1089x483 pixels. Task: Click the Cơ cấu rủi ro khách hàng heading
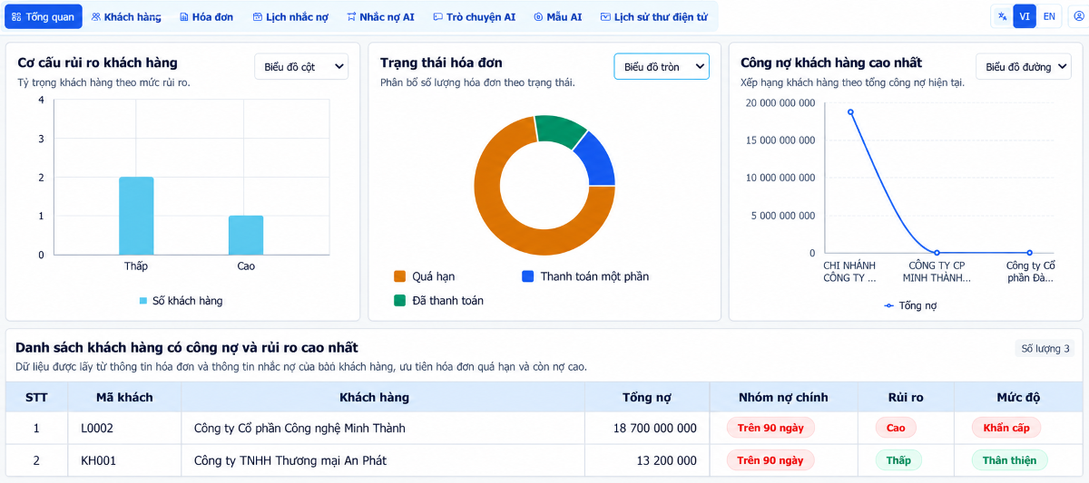(98, 63)
